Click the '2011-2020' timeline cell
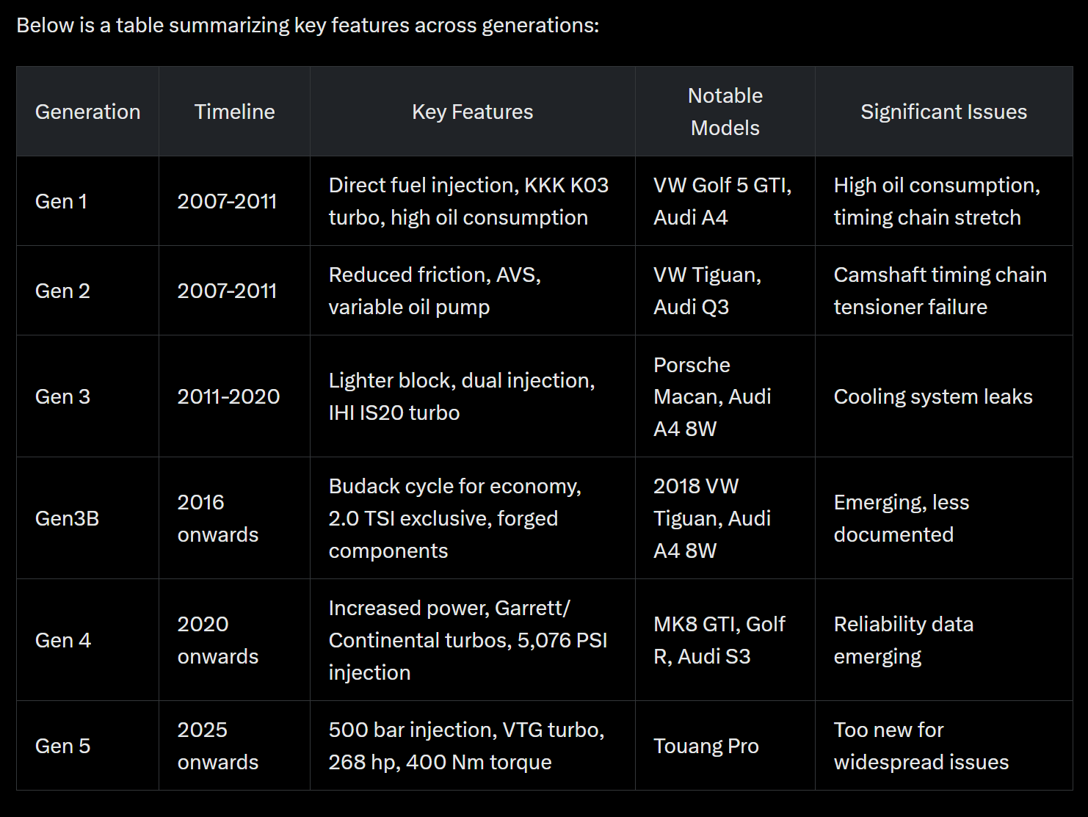Viewport: 1088px width, 817px height. 228,396
